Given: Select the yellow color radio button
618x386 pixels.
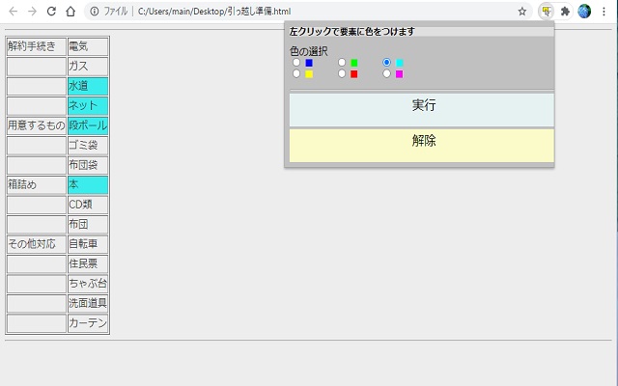Looking at the screenshot, I should click(x=296, y=73).
